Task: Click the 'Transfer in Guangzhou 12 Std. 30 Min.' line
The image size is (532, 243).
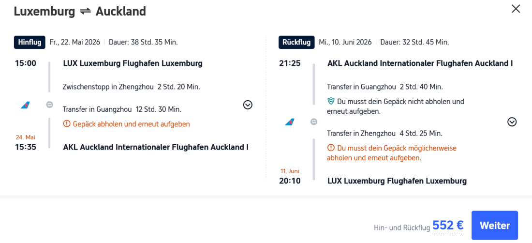Action: coord(121,109)
